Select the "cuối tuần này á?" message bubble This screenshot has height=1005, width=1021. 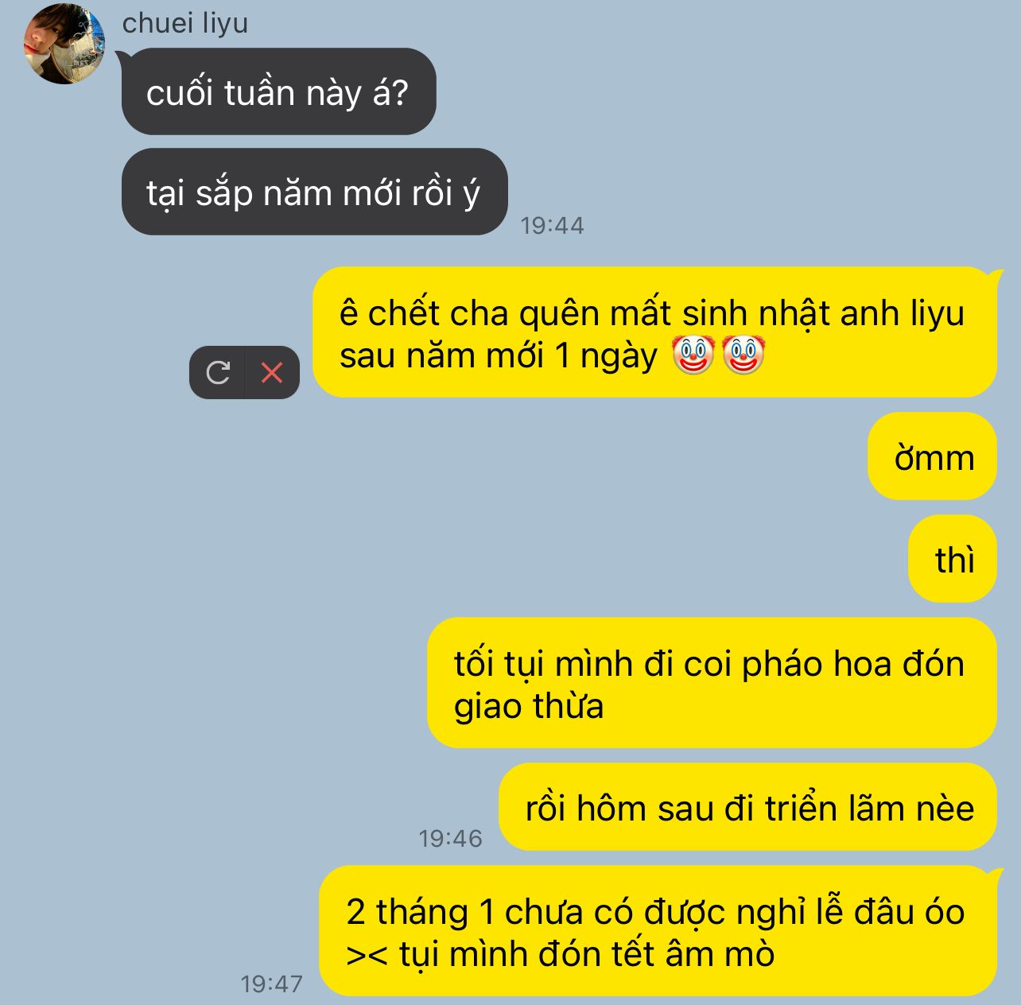coord(278,91)
